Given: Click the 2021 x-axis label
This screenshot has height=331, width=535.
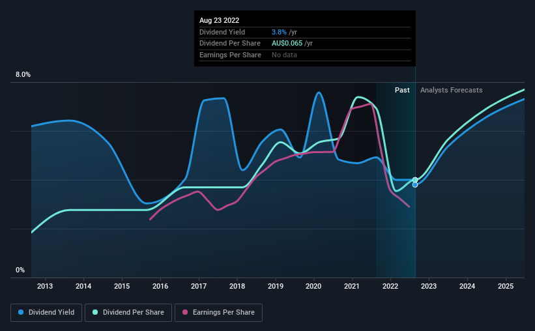Looking at the screenshot, I should click(x=352, y=286).
